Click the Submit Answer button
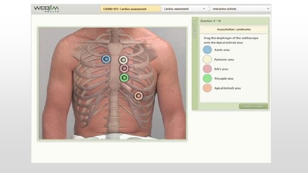This screenshot has height=173, width=308. point(253,106)
